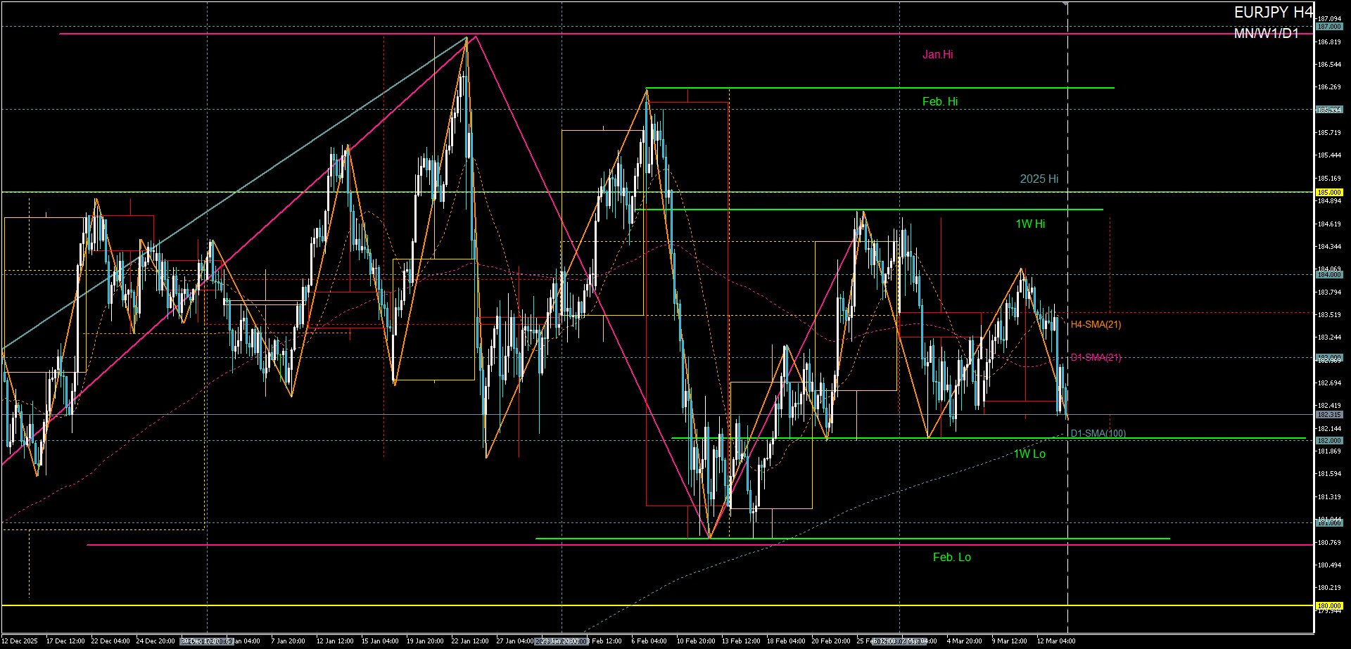Click the current price 182.315 tag
The width and height of the screenshot is (1351, 649).
point(1329,415)
